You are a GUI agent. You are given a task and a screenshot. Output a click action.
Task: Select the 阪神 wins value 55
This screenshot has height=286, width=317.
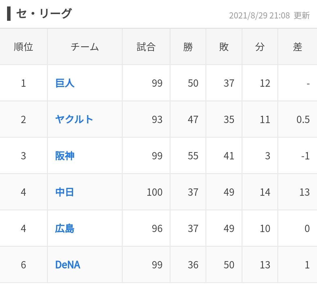(193, 156)
